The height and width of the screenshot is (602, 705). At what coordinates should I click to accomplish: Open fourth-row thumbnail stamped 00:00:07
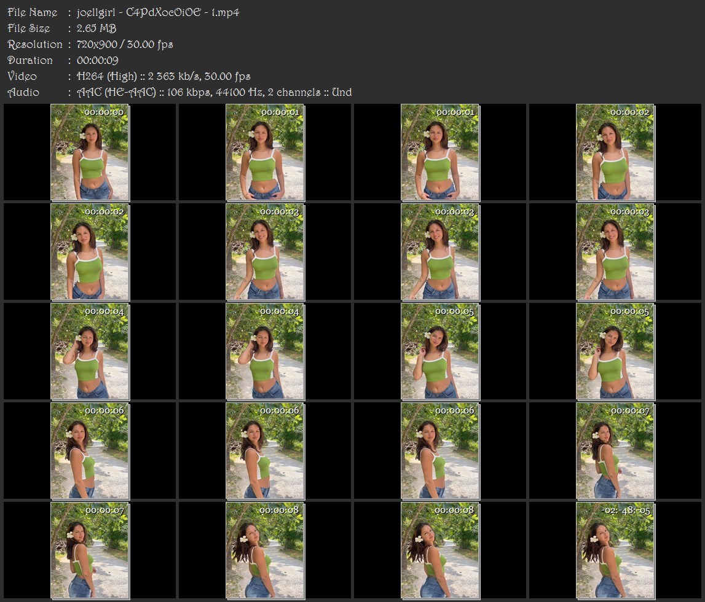tap(615, 451)
